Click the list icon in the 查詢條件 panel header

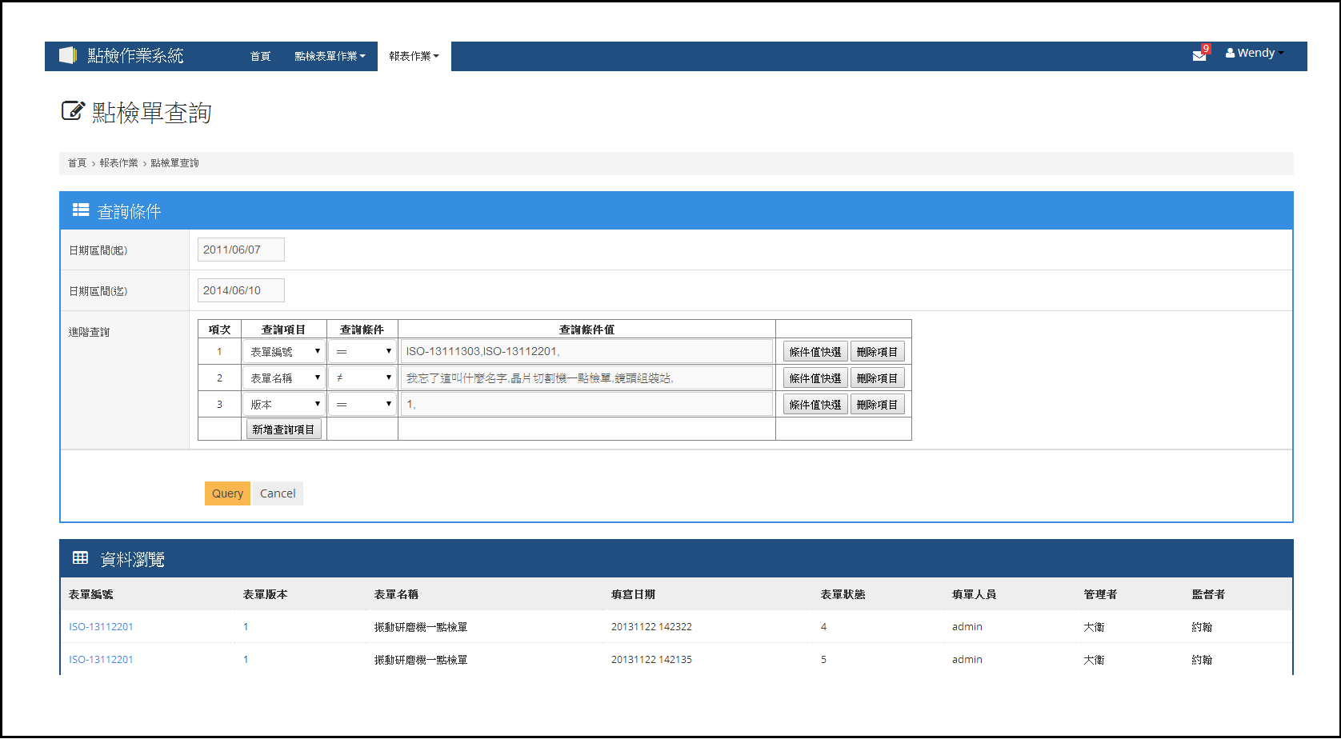click(x=80, y=210)
